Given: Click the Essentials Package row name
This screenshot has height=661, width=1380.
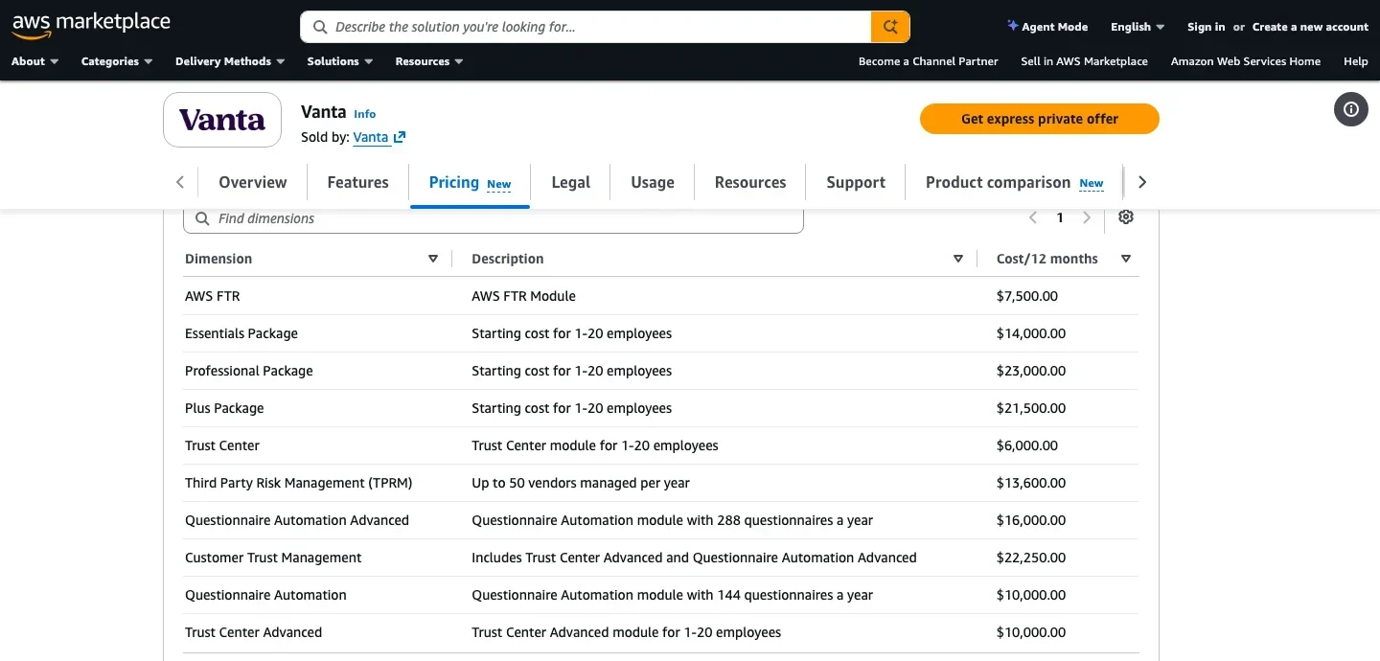Looking at the screenshot, I should tap(241, 333).
